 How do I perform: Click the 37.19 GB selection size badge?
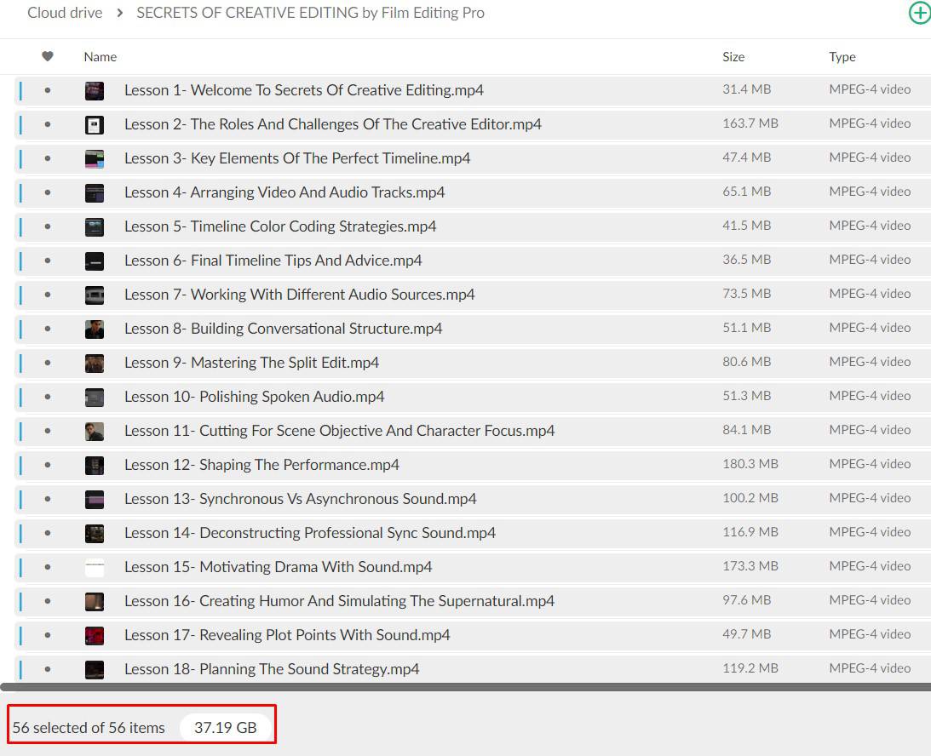[x=225, y=728]
